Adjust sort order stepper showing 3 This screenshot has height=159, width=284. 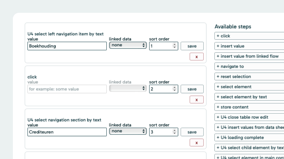[x=175, y=132]
